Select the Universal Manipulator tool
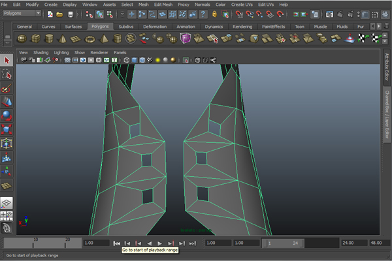This screenshot has width=392, height=261. [x=7, y=144]
